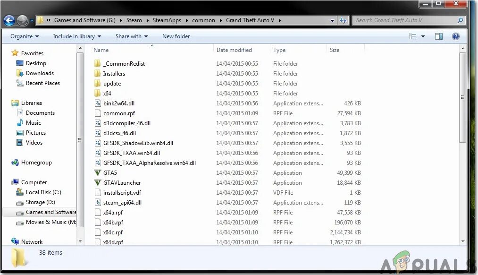Viewport: 478px width, 275px height.
Task: Click the Music library note icon
Action: click(20, 123)
